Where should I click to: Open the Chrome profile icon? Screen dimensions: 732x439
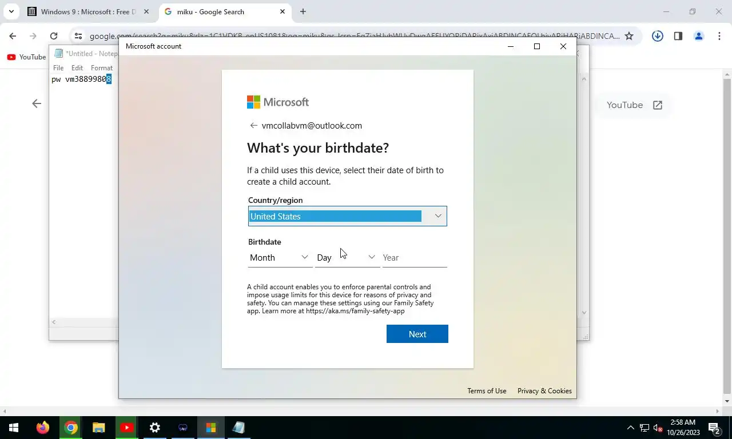(x=699, y=36)
